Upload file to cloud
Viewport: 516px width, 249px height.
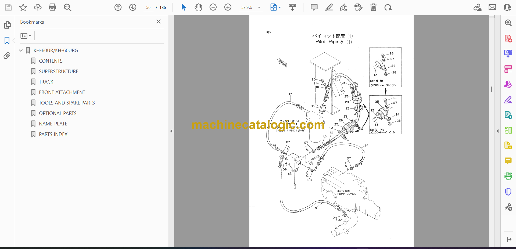(38, 7)
